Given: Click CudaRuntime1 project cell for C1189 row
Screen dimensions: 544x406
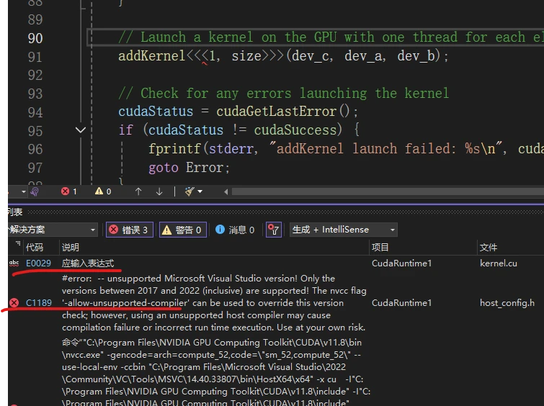Looking at the screenshot, I should [x=402, y=303].
